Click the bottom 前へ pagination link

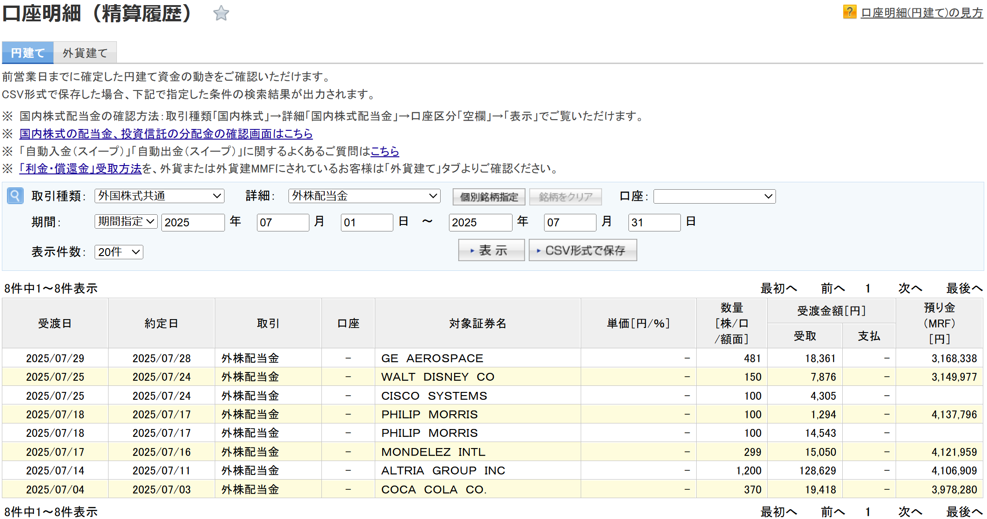pyautogui.click(x=833, y=512)
